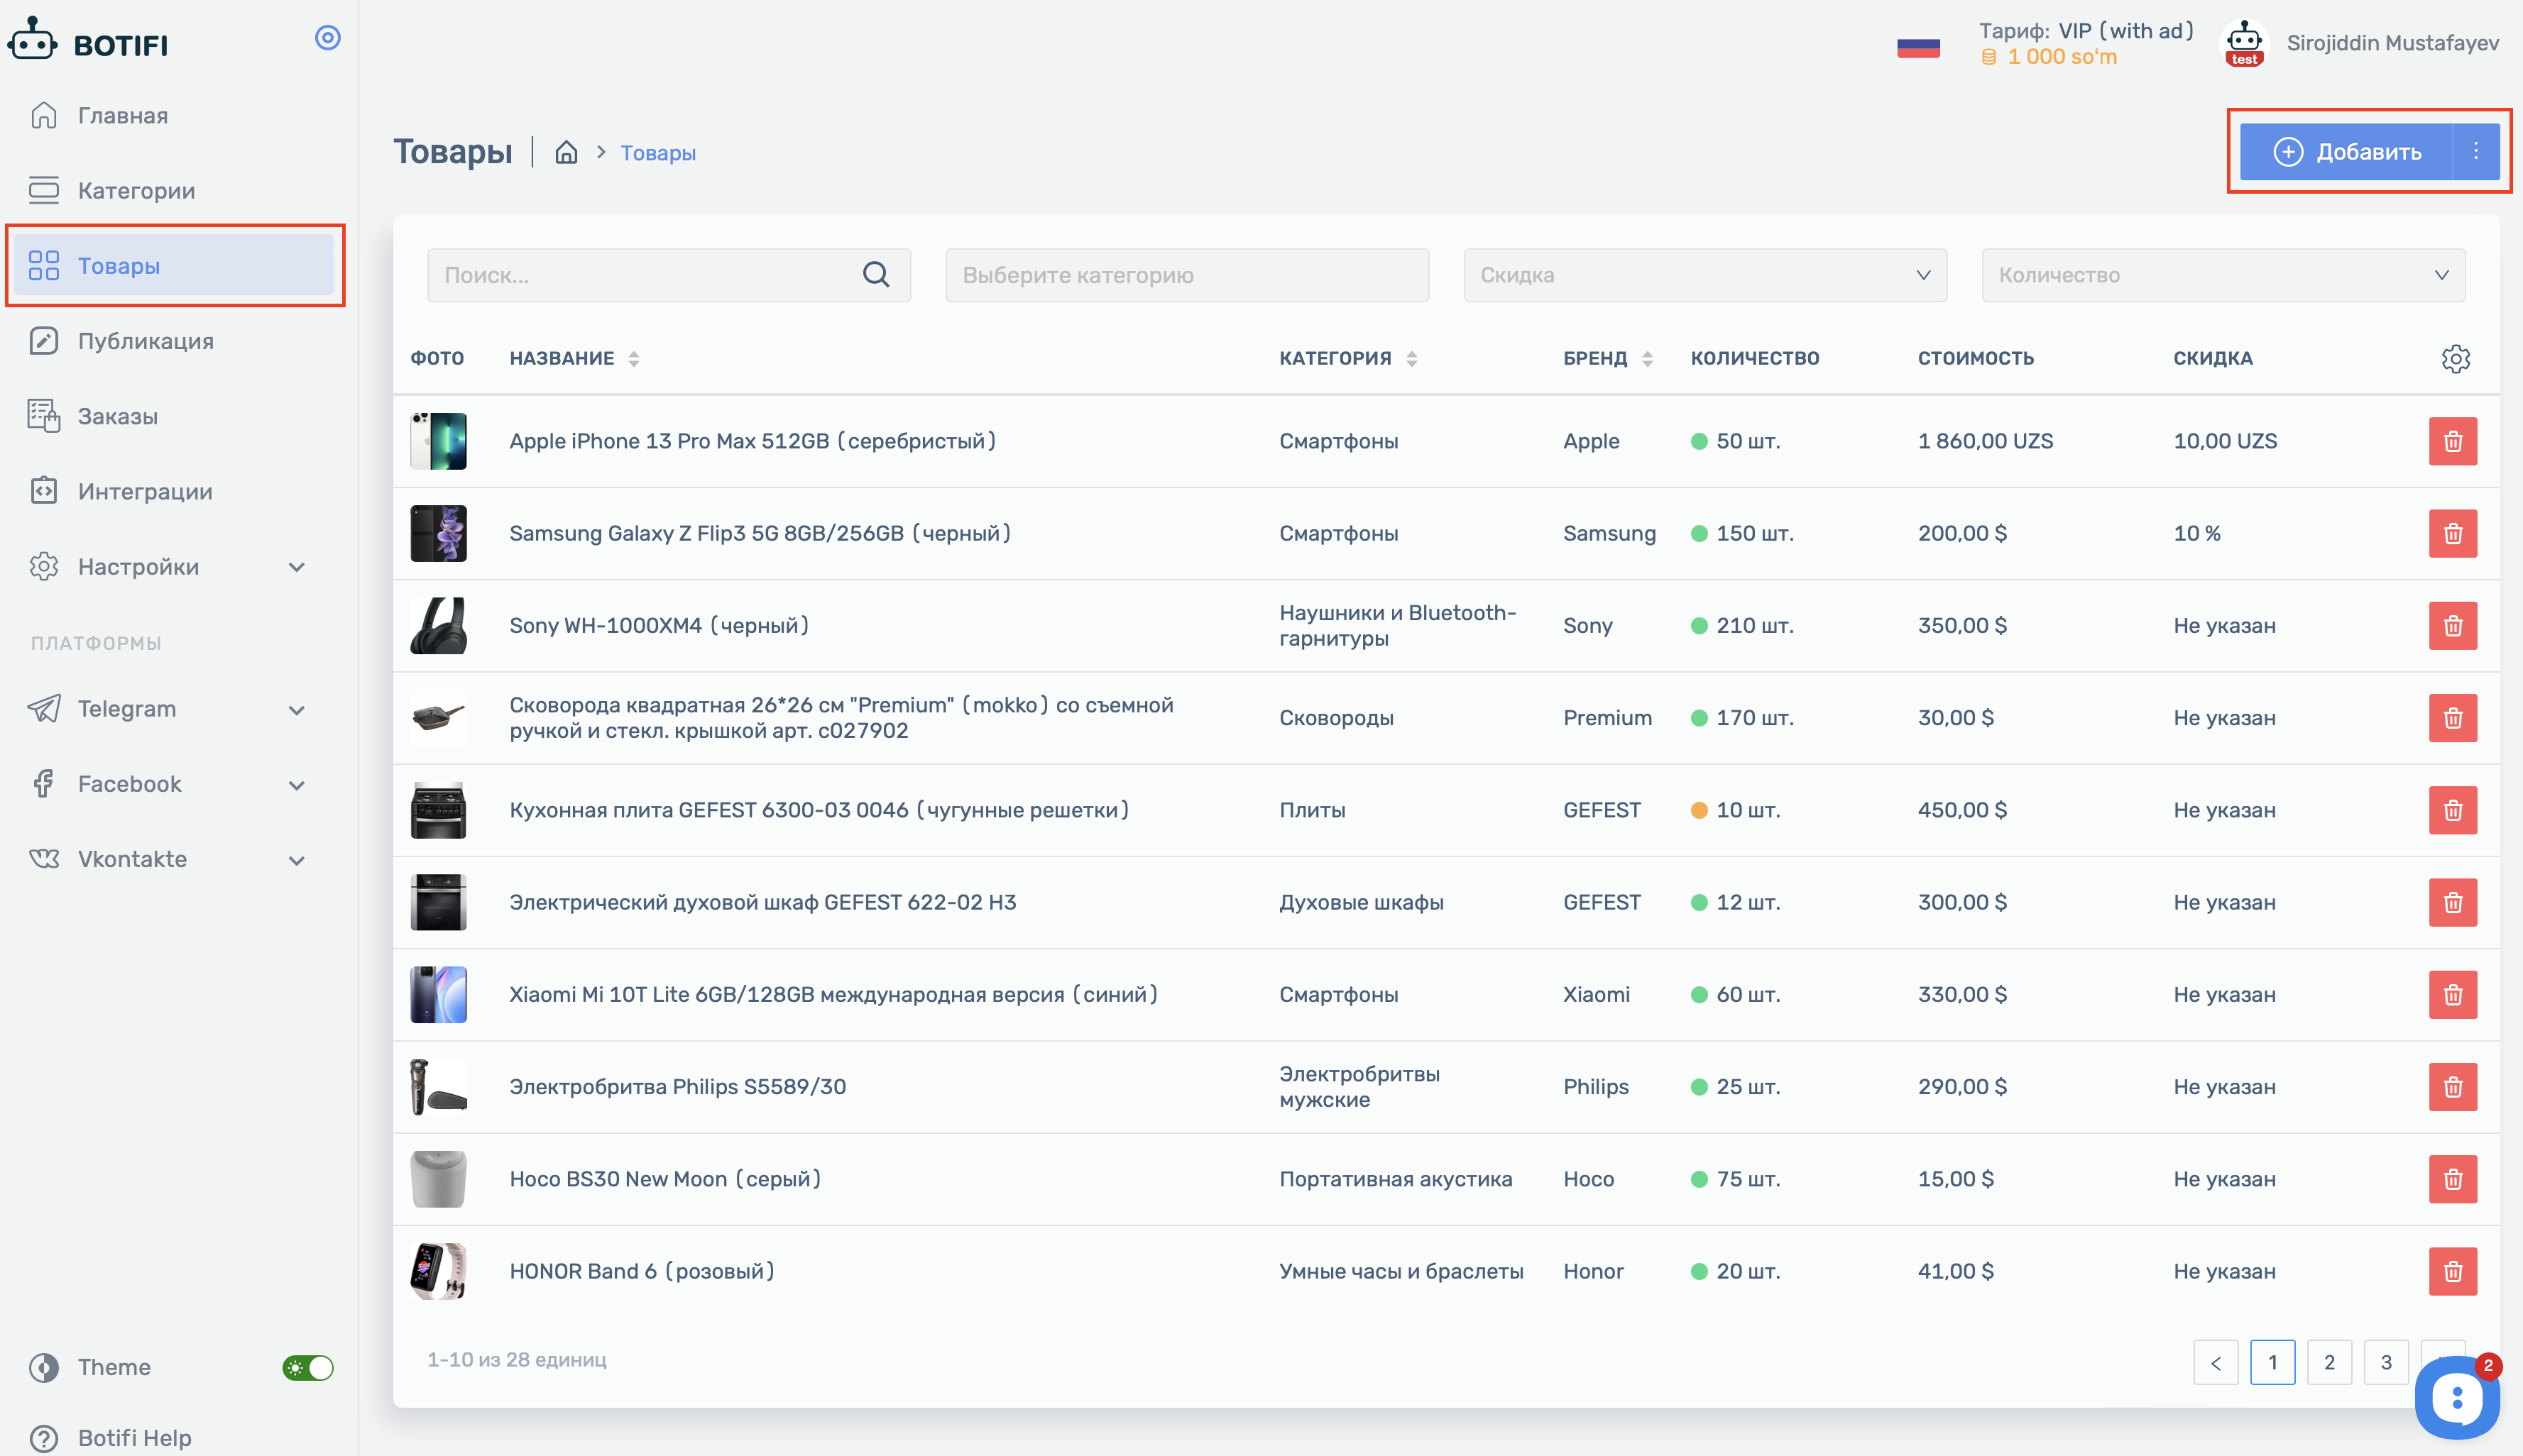
Task: Go to pagination page 2
Action: [2329, 1362]
